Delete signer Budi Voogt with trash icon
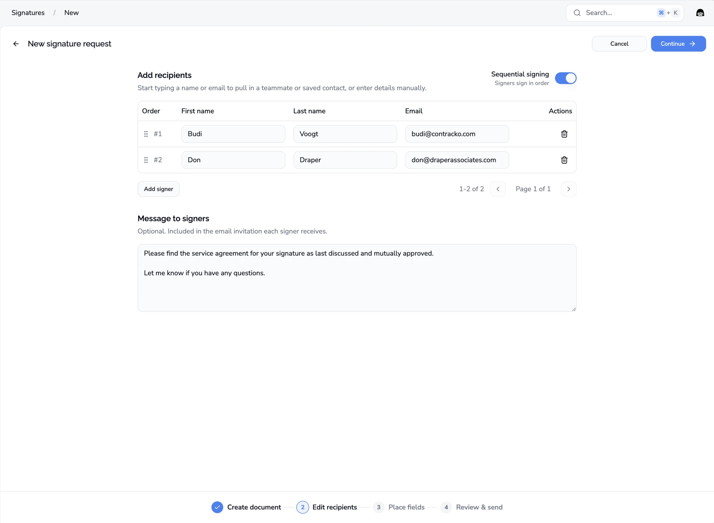The image size is (714, 523). (x=564, y=134)
